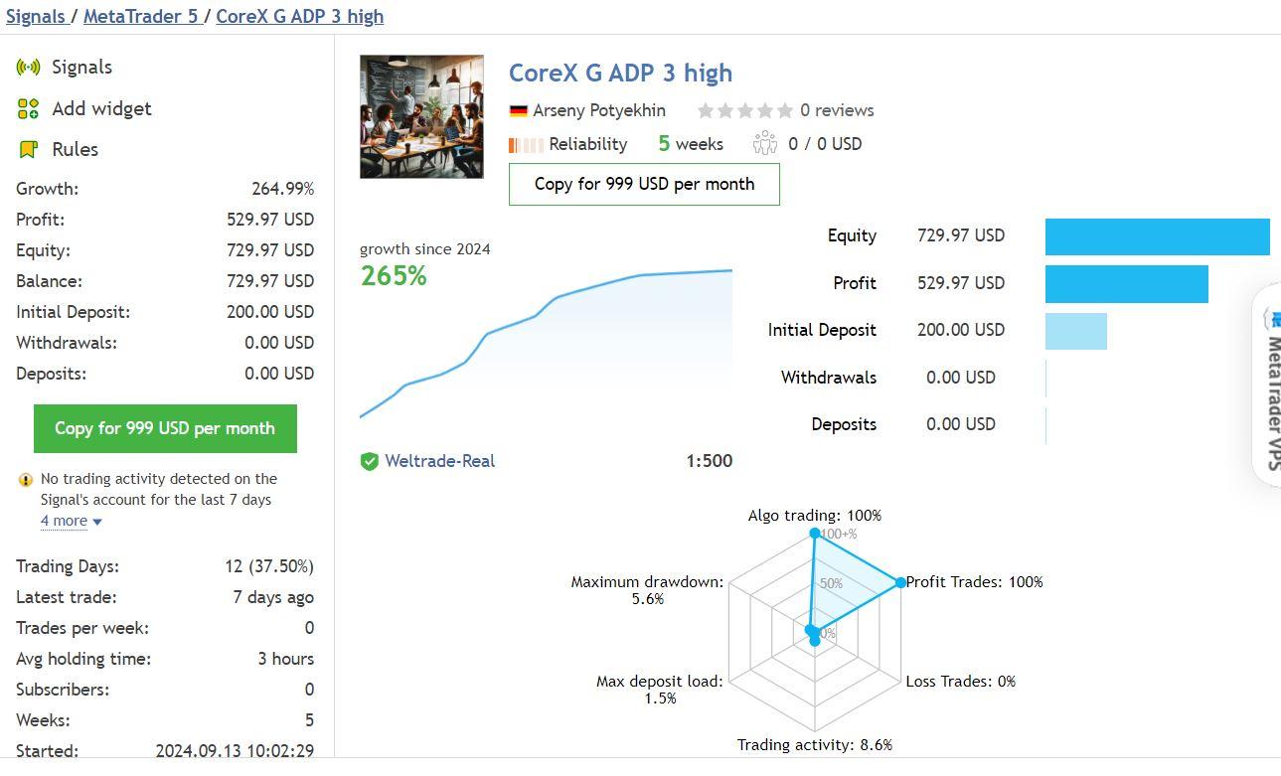
Task: Open the Weltrade-Real account link
Action: 440,460
